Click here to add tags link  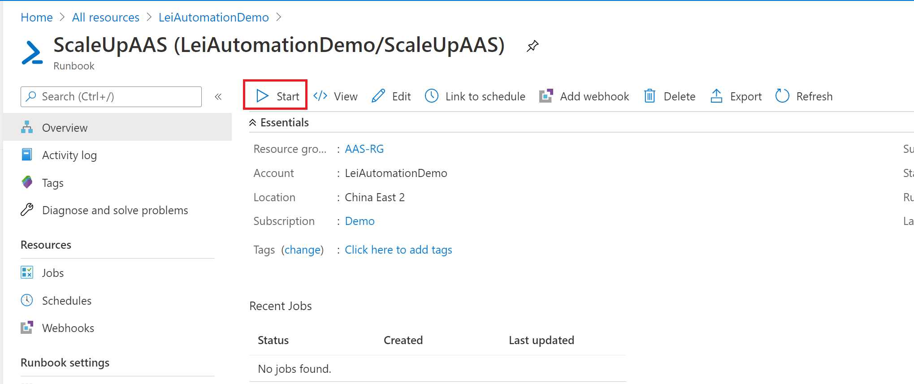[399, 250]
